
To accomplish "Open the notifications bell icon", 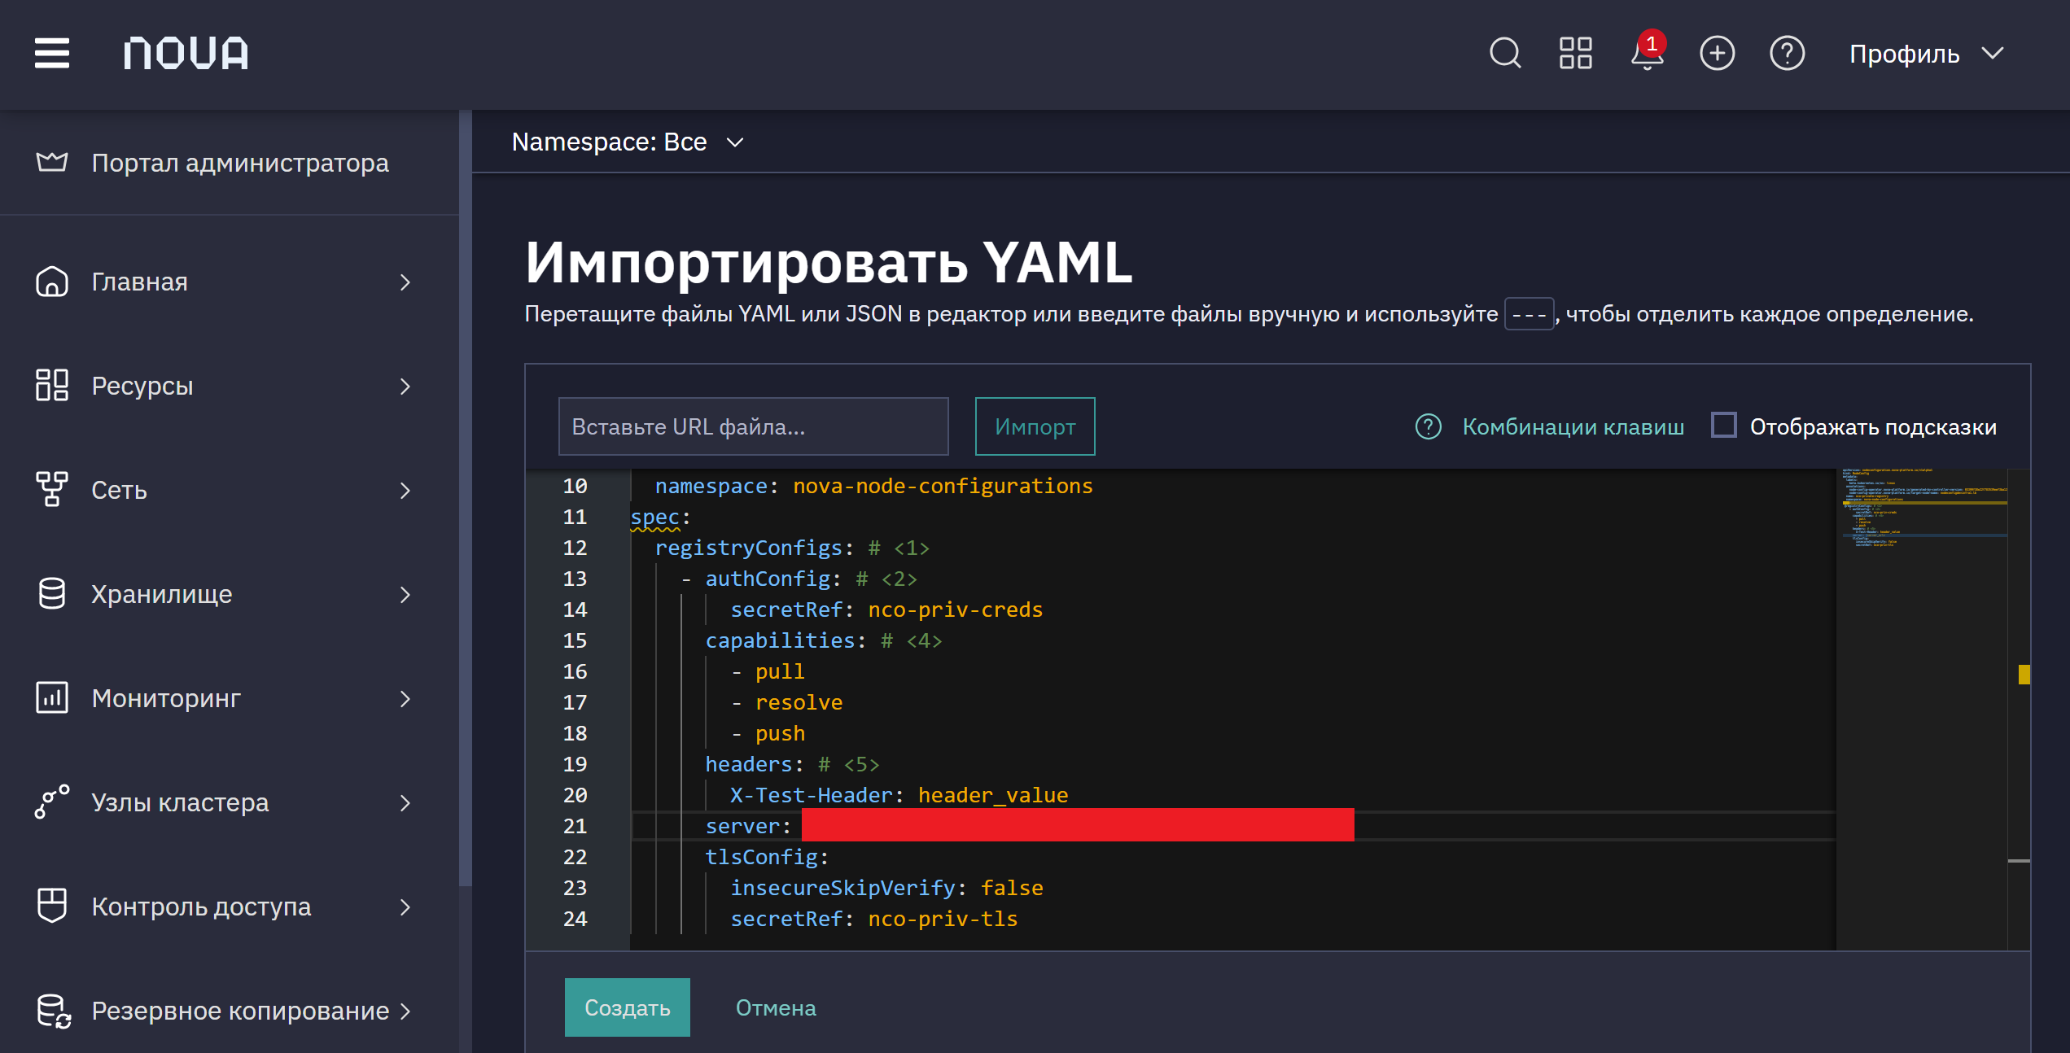I will [x=1648, y=54].
